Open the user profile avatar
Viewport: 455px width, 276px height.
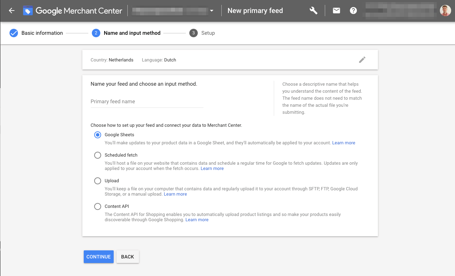pyautogui.click(x=445, y=11)
